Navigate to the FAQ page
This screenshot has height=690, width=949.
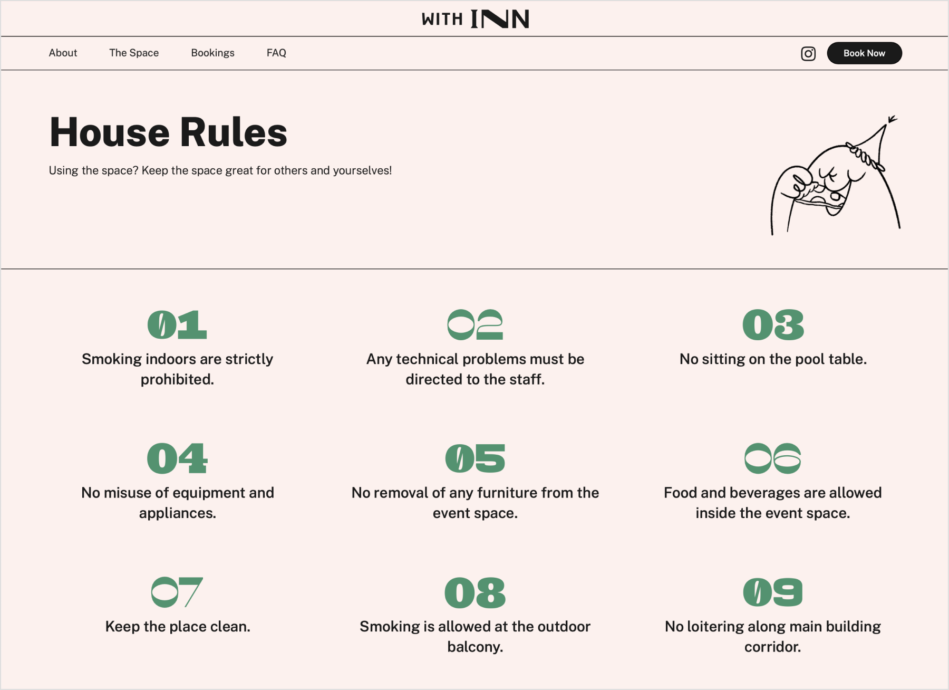coord(276,53)
